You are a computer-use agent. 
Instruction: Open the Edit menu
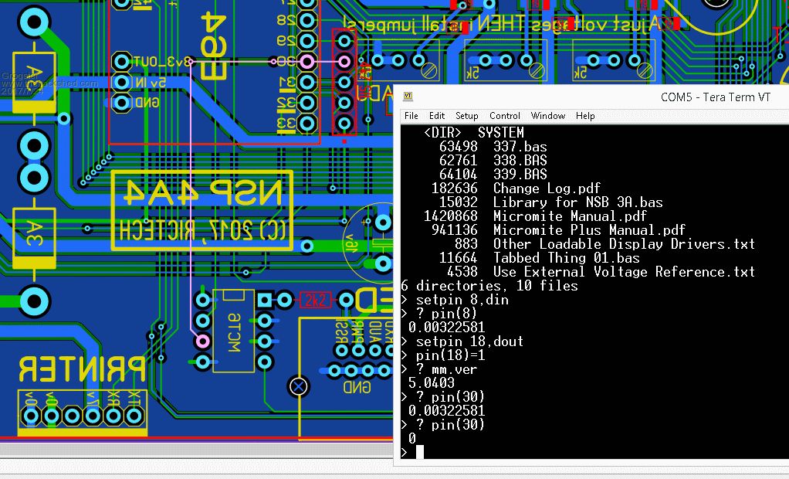(x=437, y=116)
